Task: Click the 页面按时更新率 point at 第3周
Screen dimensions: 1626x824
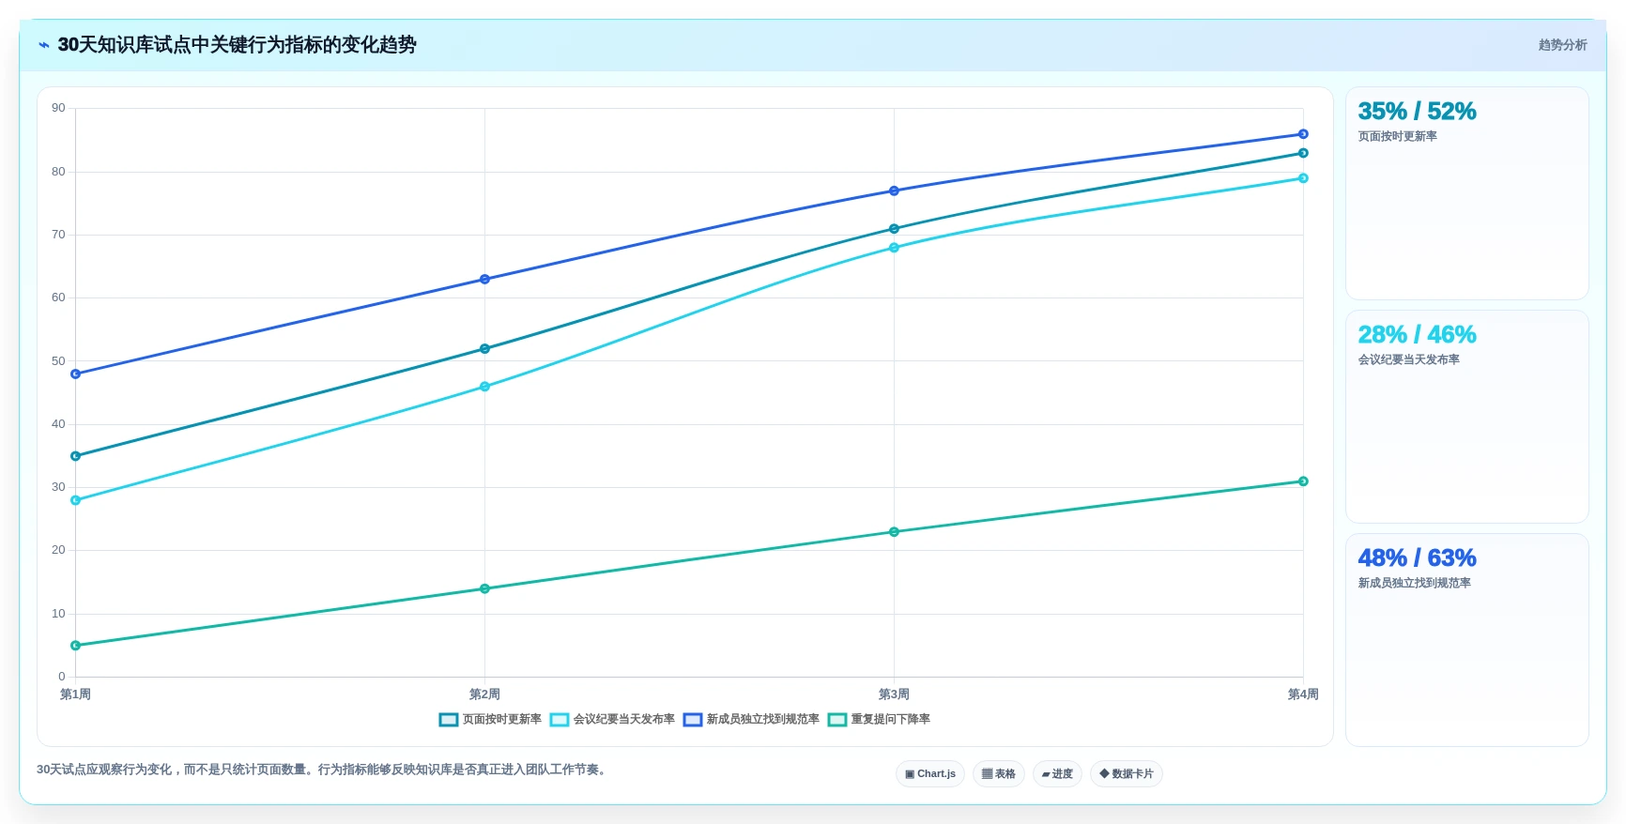Action: 894,229
